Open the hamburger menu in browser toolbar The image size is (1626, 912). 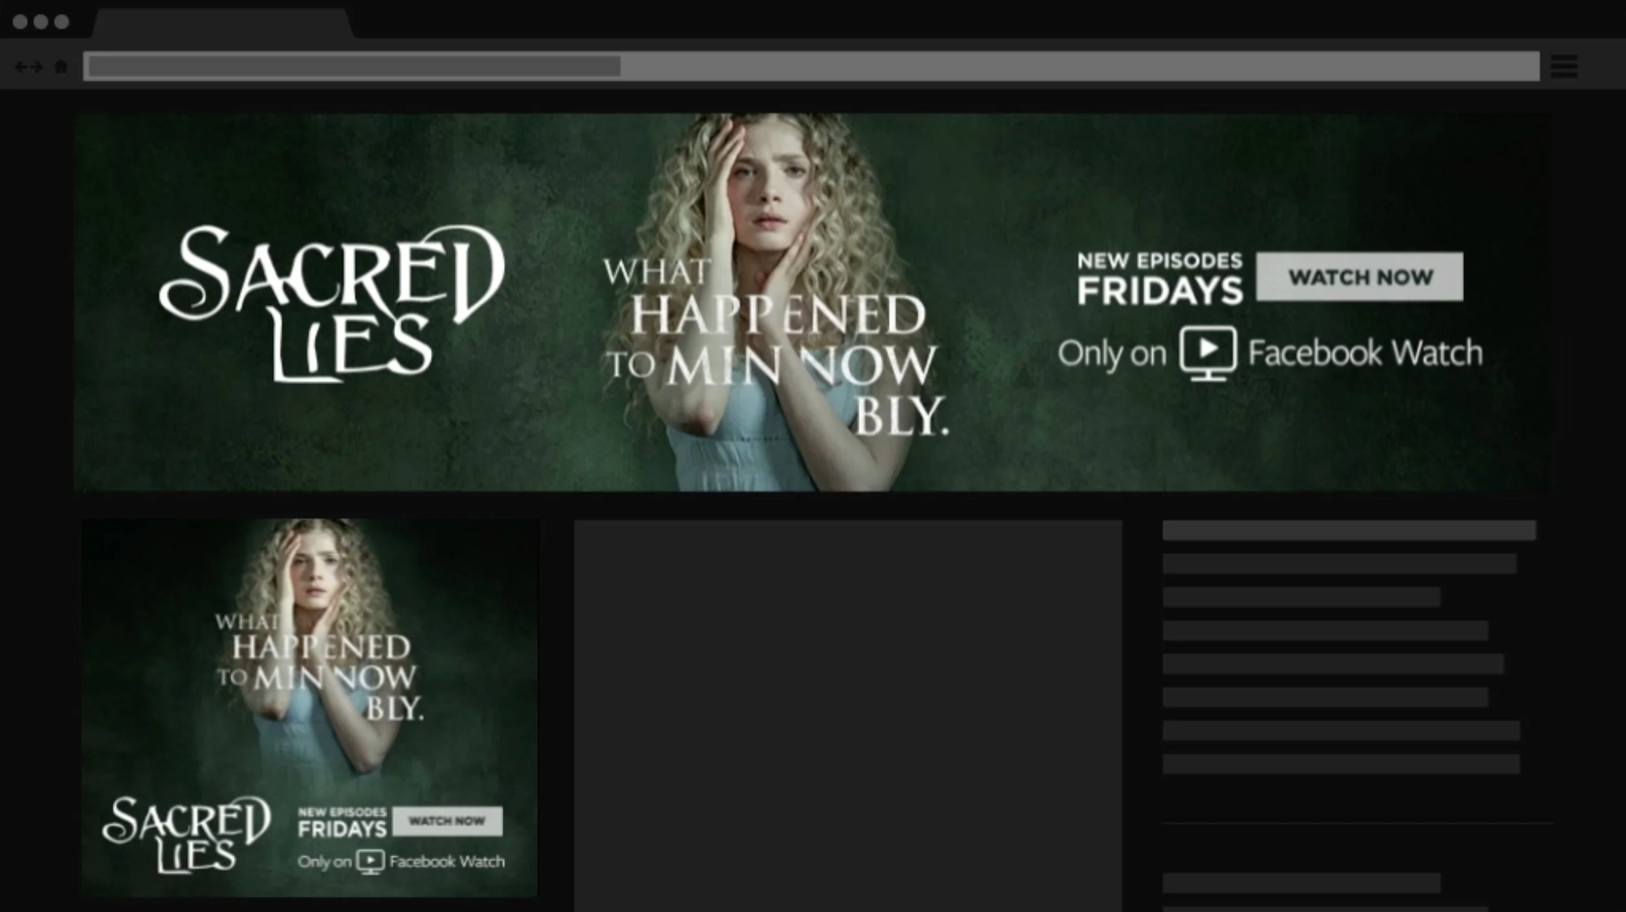(x=1564, y=66)
